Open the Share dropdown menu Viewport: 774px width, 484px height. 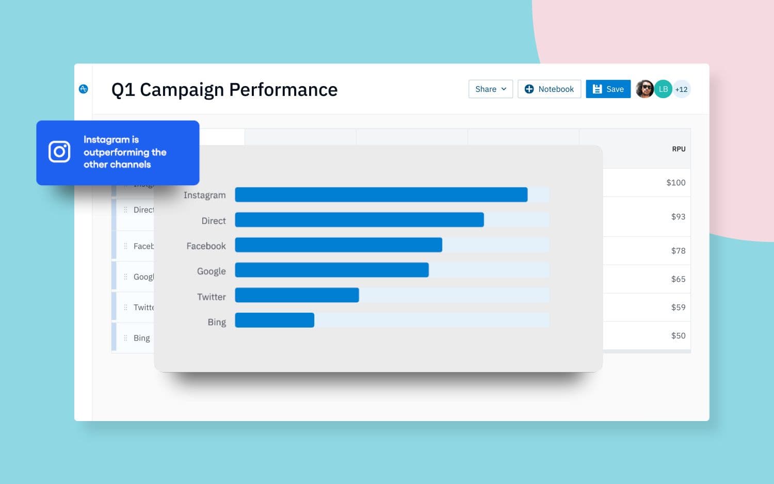tap(490, 89)
